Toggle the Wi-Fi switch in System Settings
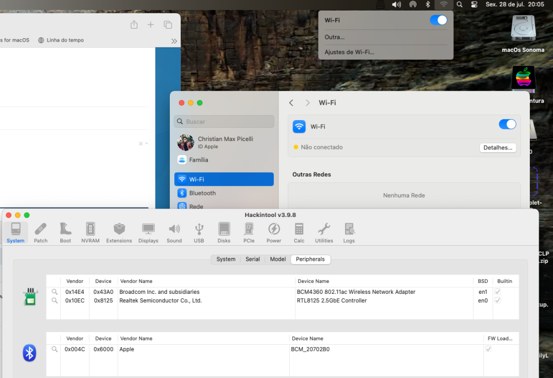Screen dimensions: 553x378 (x=508, y=124)
